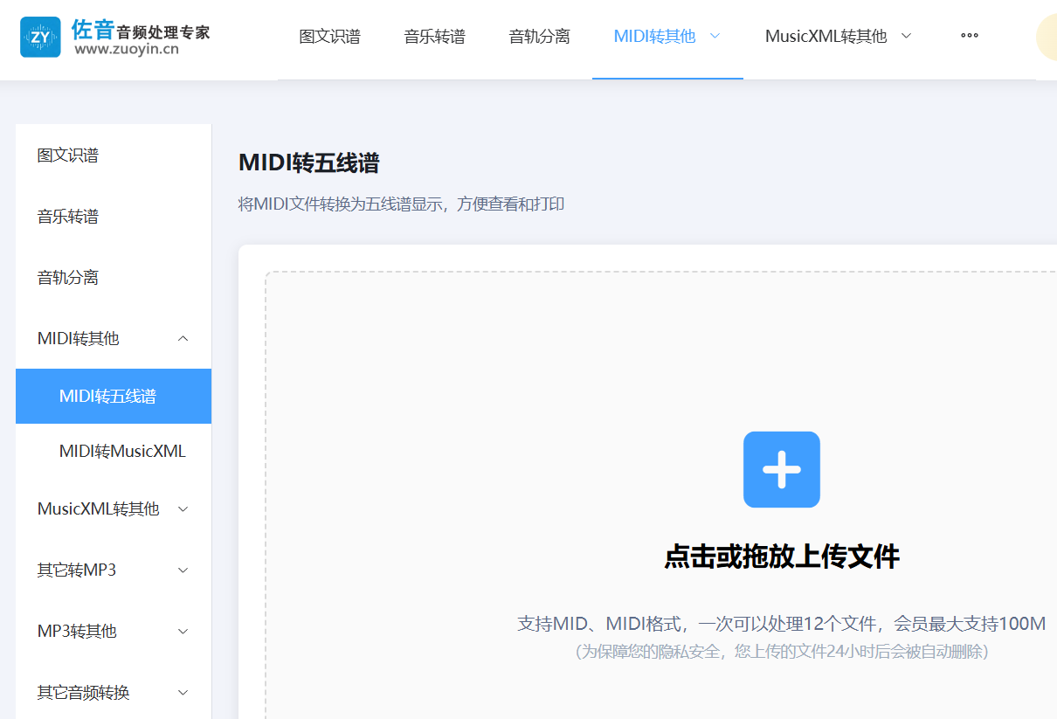Screen dimensions: 1057x719
Task: Collapse the MIDI转其他 sidebar section chevron
Action: 183,338
